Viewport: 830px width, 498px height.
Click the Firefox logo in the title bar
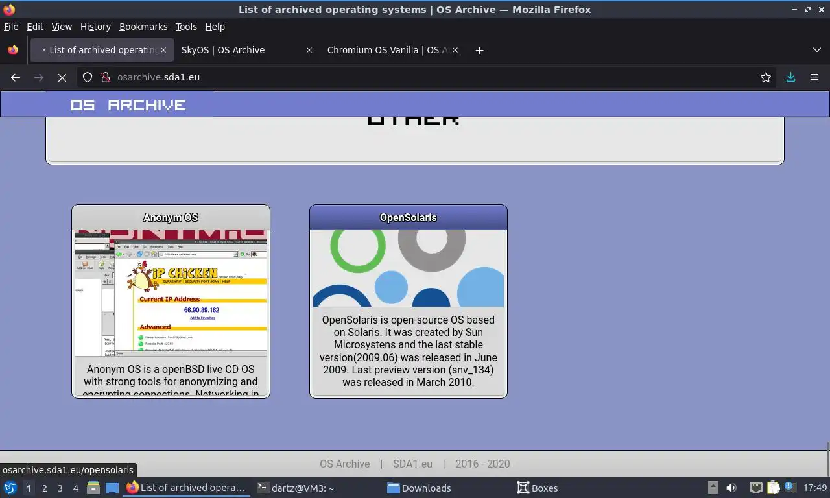9,10
